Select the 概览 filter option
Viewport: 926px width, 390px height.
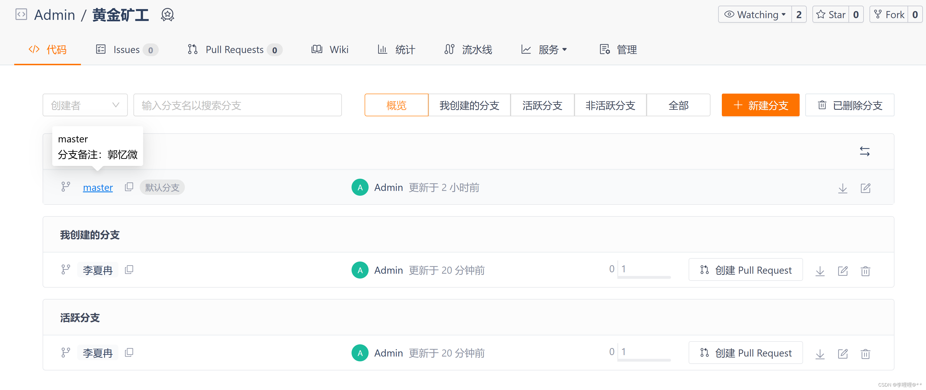(396, 105)
